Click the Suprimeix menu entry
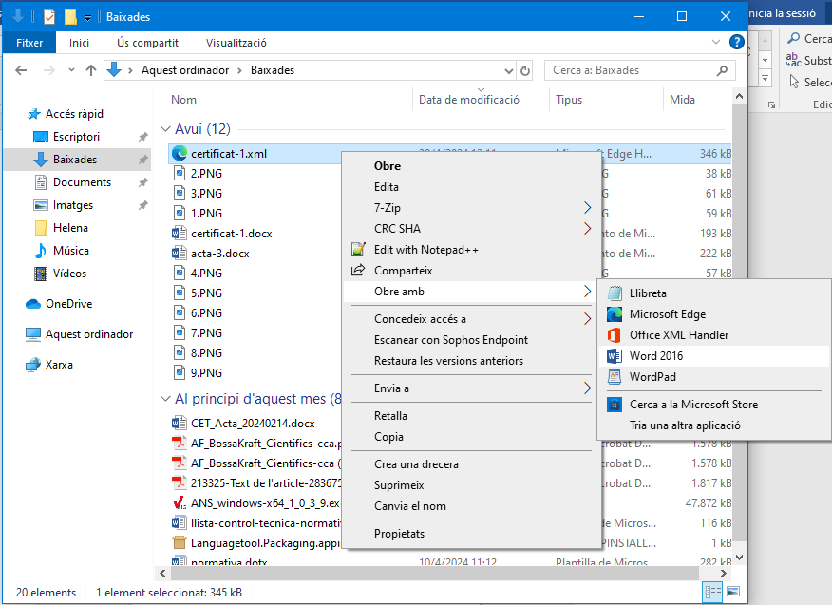This screenshot has width=832, height=605. (x=399, y=485)
